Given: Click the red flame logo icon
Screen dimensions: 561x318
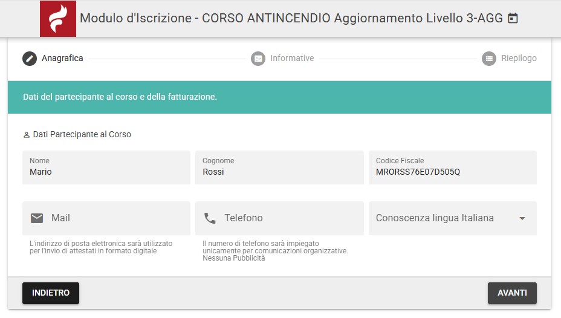Looking at the screenshot, I should coord(57,19).
